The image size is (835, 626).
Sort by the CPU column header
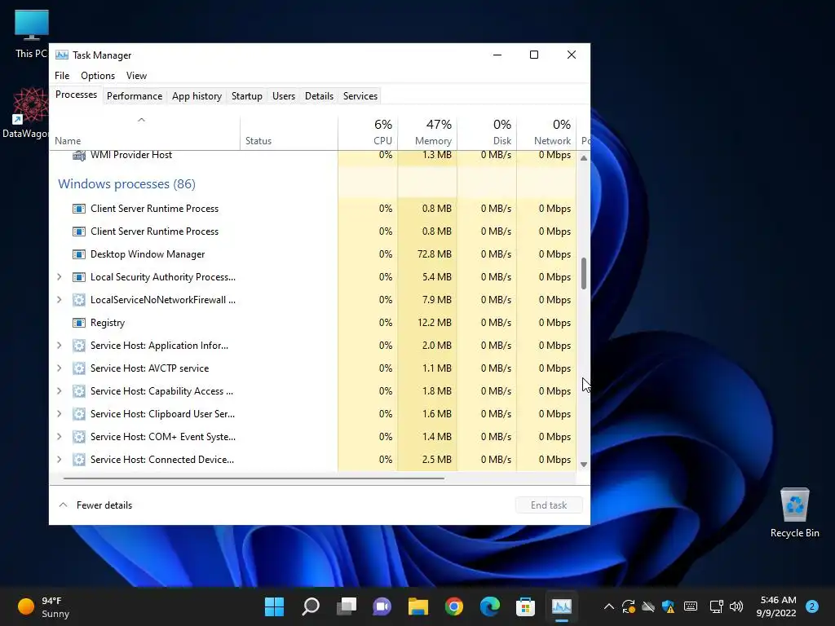coord(368,133)
